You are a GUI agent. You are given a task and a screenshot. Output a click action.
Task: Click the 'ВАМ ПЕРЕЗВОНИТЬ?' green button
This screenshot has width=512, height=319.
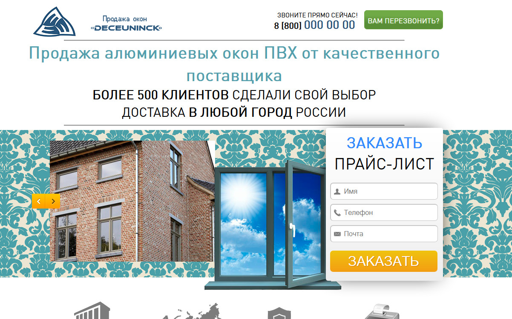click(x=403, y=20)
